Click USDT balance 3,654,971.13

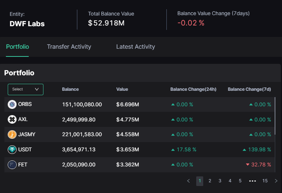pyautogui.click(x=79, y=149)
